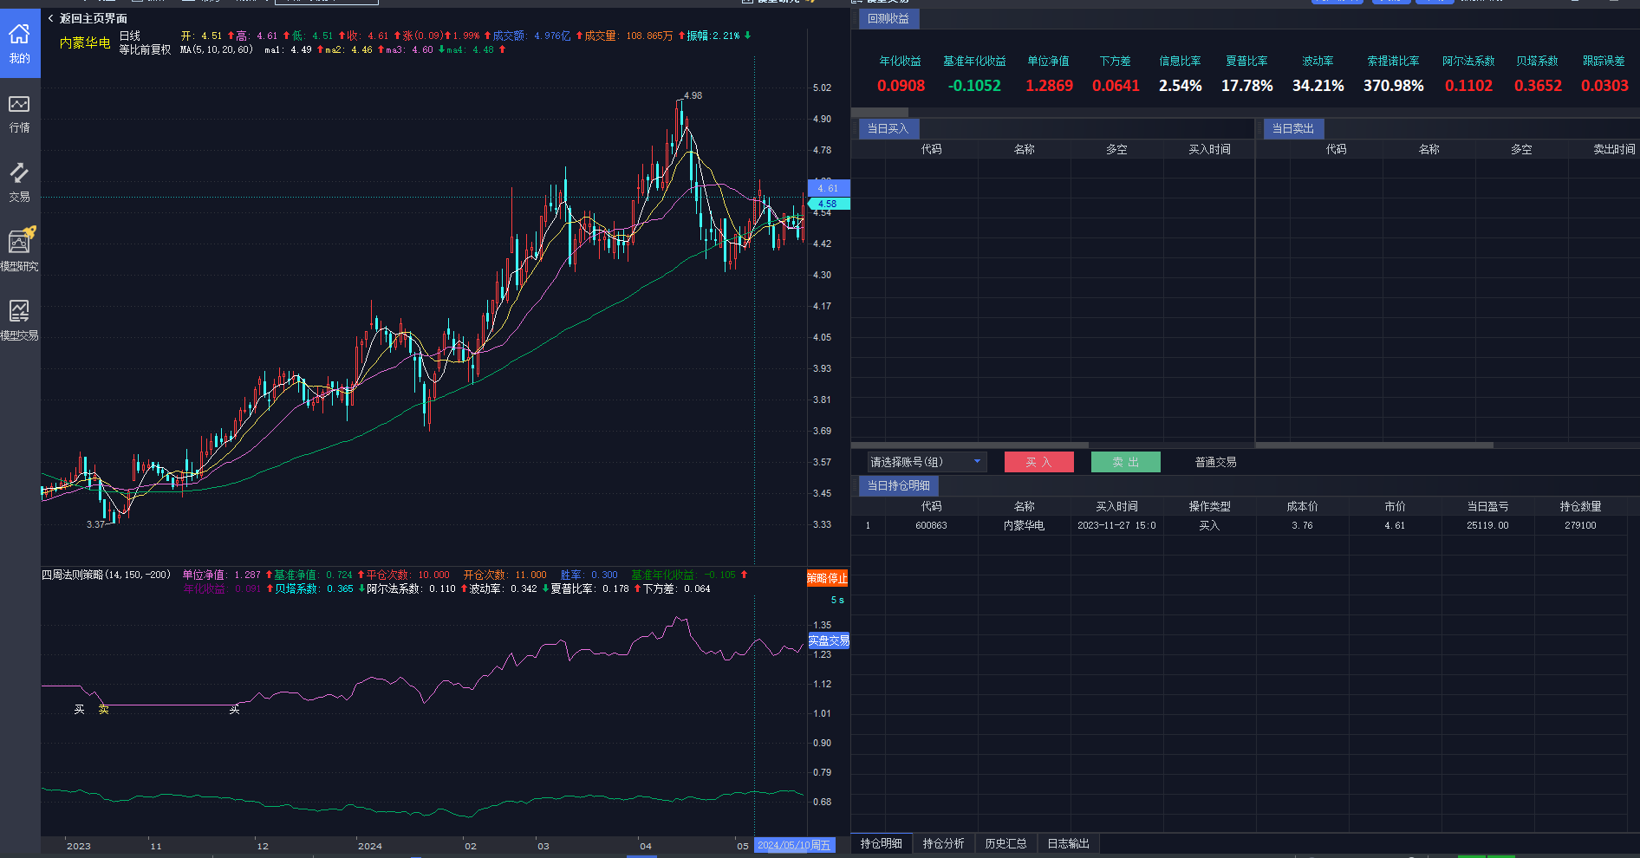This screenshot has width=1640, height=858.
Task: Click the 4.61 current price tag on axis
Action: point(828,188)
